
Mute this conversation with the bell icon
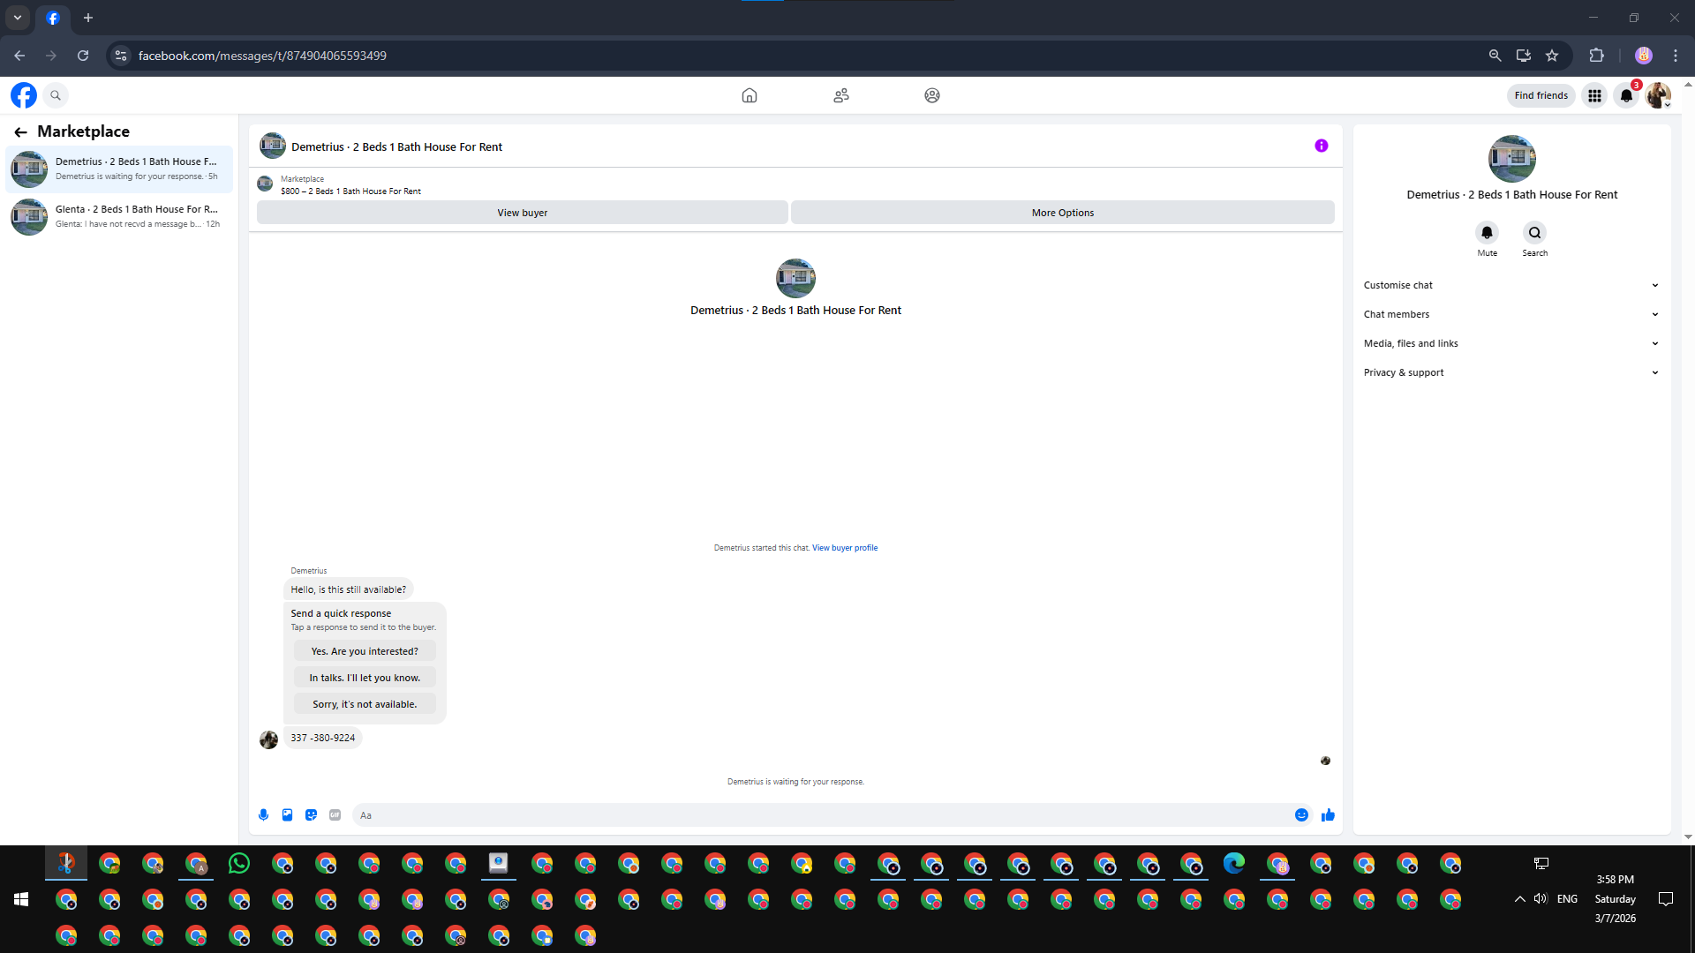point(1488,233)
